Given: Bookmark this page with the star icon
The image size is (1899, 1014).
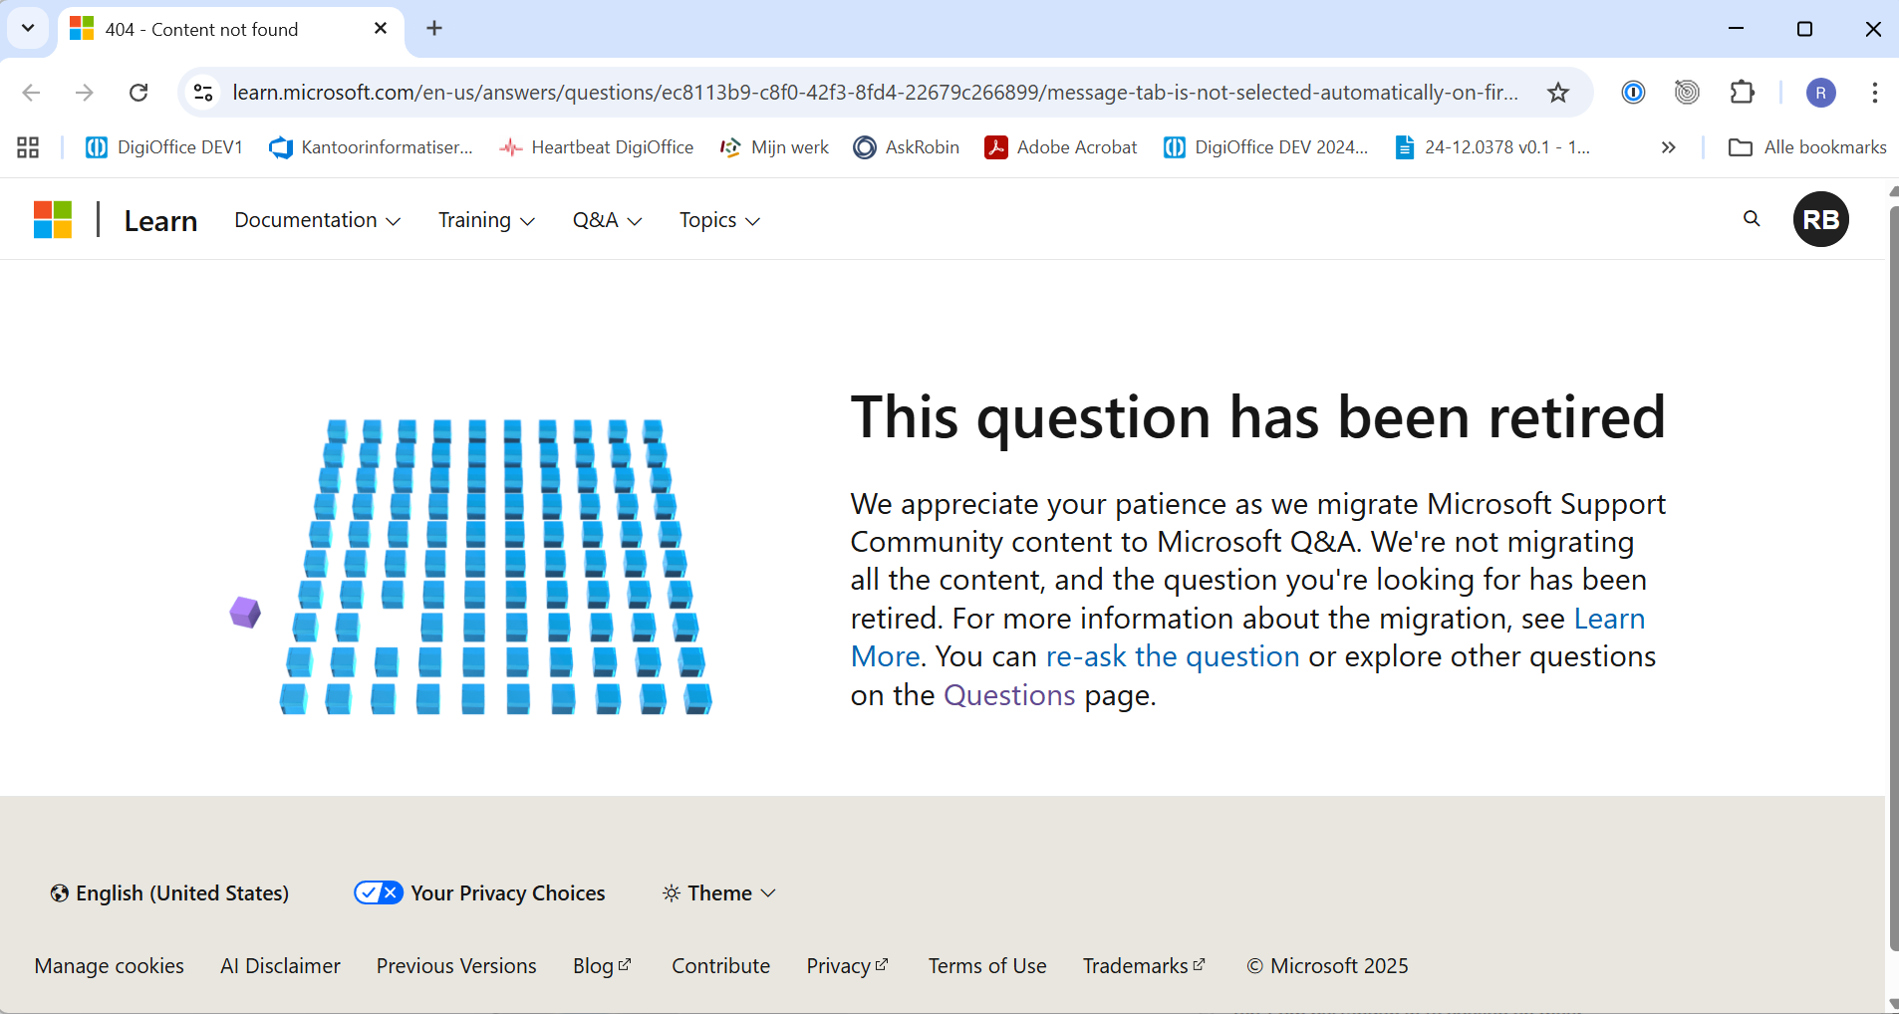Looking at the screenshot, I should [x=1558, y=93].
